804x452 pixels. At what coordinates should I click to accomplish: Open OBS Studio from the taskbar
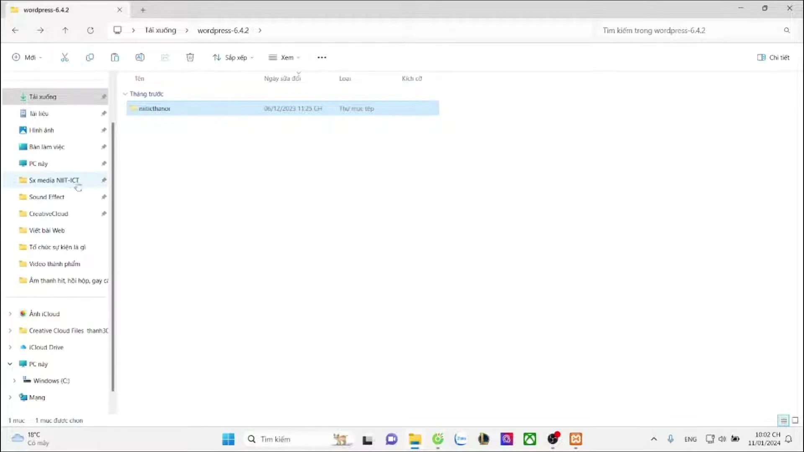pos(553,439)
